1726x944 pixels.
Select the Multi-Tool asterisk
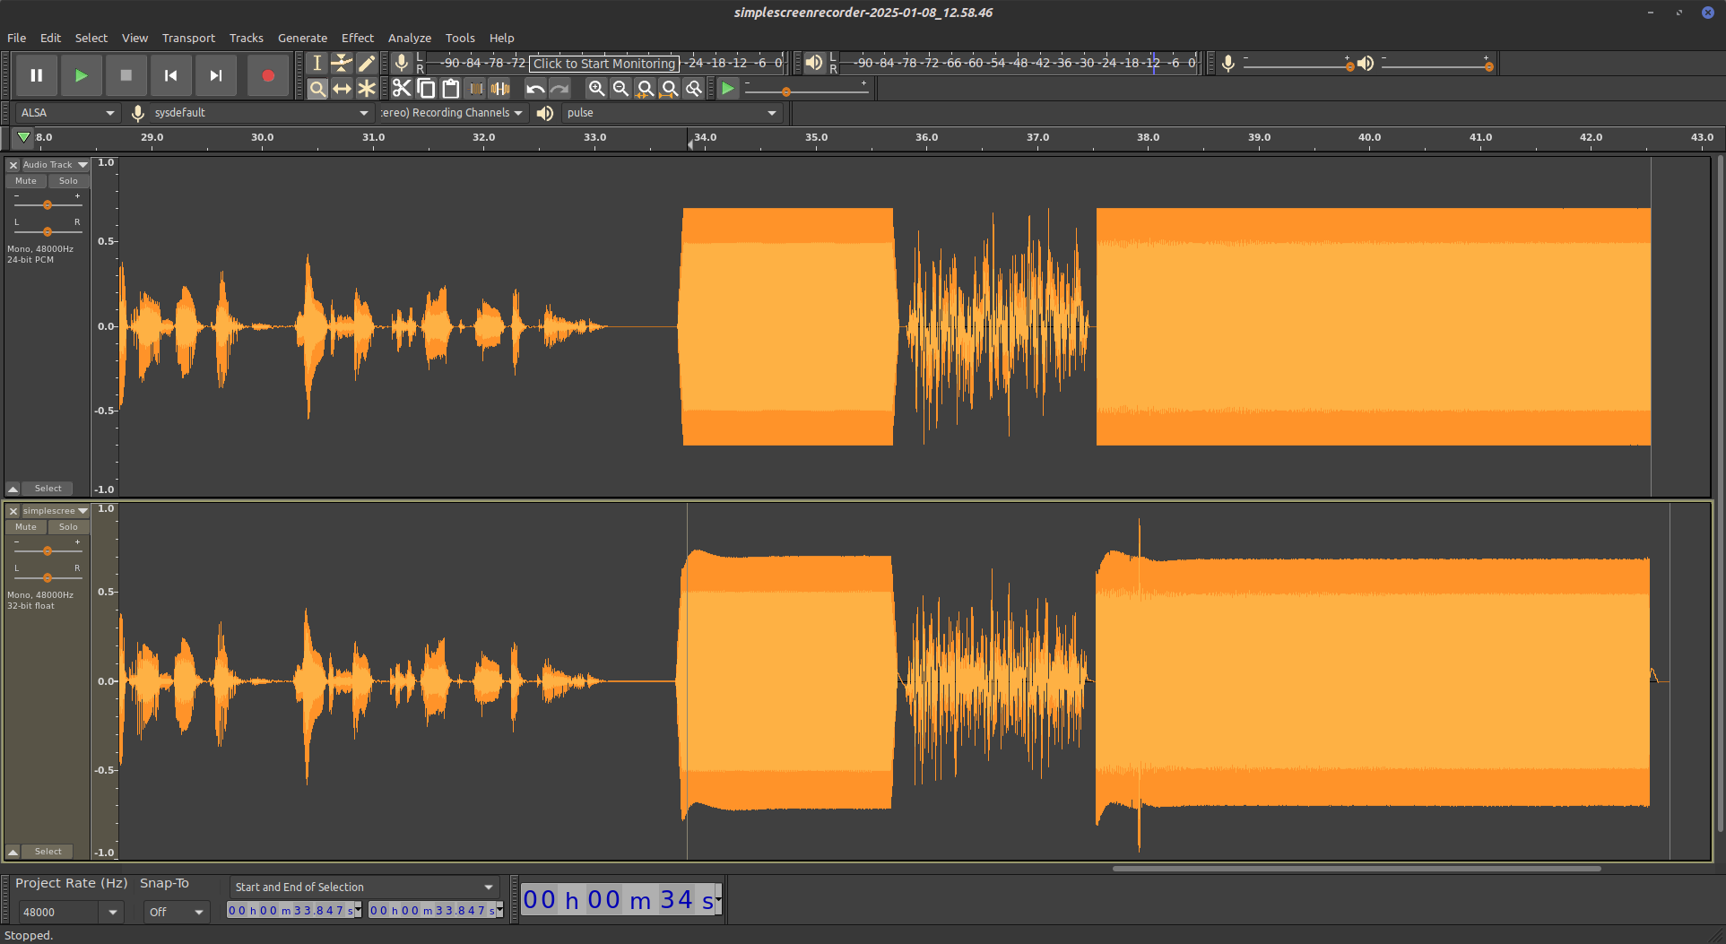click(x=367, y=88)
